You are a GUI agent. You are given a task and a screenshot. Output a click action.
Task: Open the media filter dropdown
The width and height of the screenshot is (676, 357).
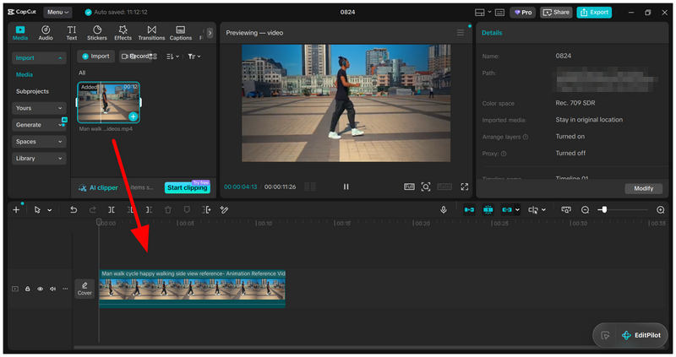point(194,57)
